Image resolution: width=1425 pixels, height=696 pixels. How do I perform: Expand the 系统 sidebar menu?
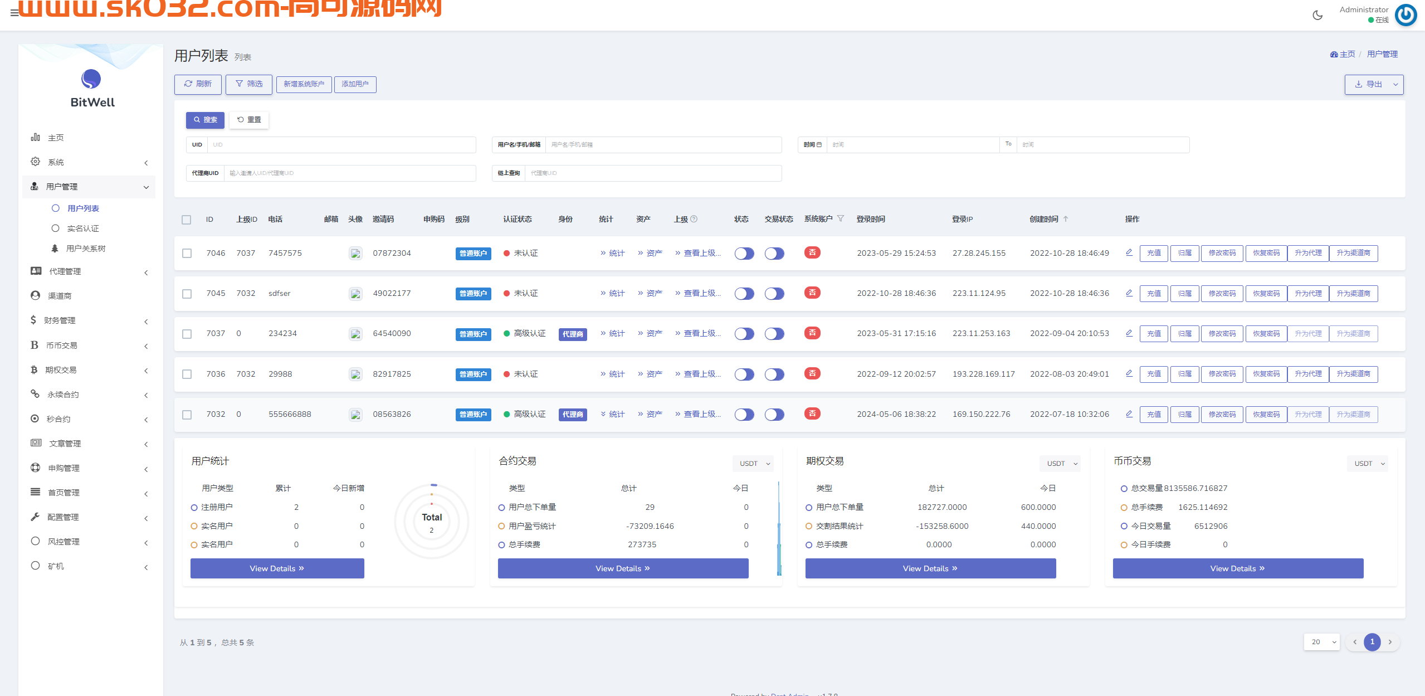pos(89,162)
